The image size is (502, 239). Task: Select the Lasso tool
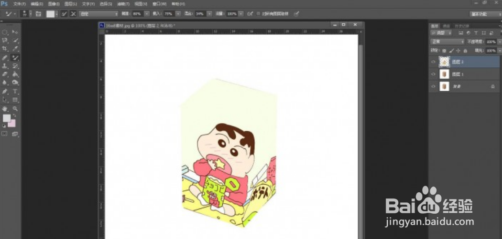click(5, 41)
